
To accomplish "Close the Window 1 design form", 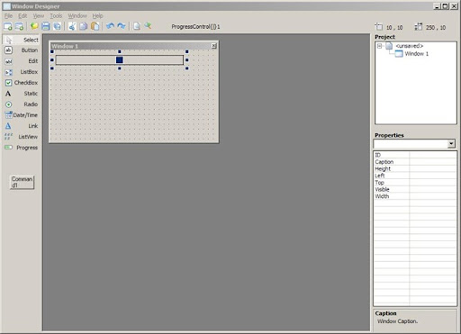I will pyautogui.click(x=213, y=46).
